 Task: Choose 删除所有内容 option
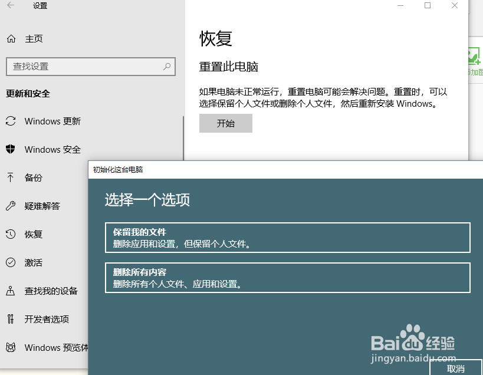(288, 278)
